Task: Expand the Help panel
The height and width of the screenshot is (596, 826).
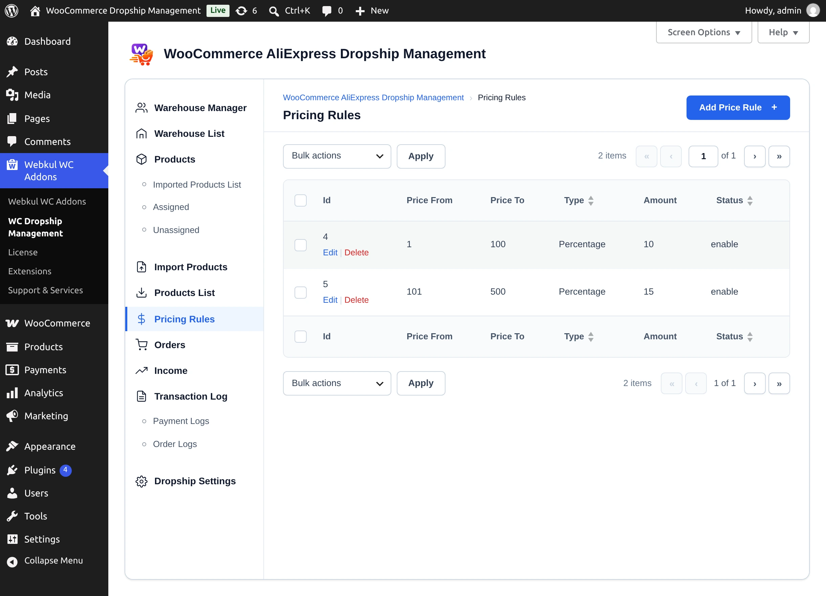Action: tap(783, 33)
